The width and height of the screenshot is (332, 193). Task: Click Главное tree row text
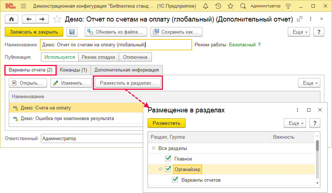(x=183, y=159)
